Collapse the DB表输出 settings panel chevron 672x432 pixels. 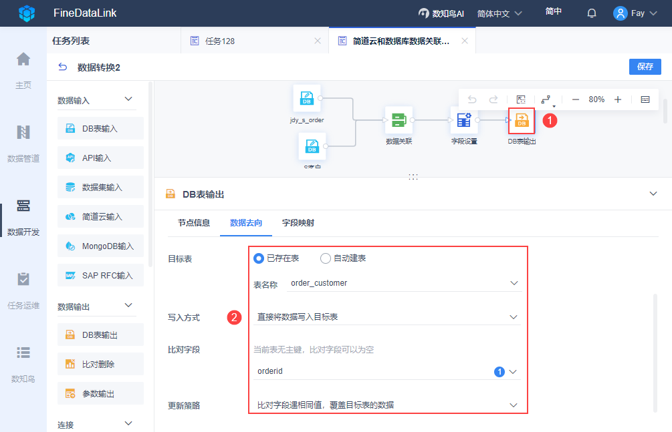click(653, 194)
